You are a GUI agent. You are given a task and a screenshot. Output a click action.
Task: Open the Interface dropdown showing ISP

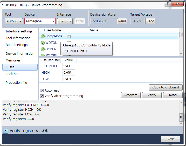(65, 21)
